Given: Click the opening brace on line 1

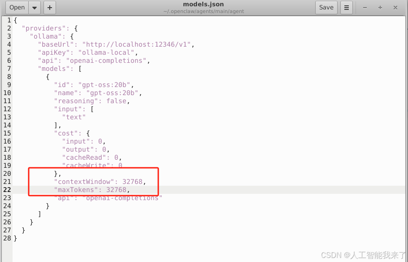Looking at the screenshot, I should [15, 20].
